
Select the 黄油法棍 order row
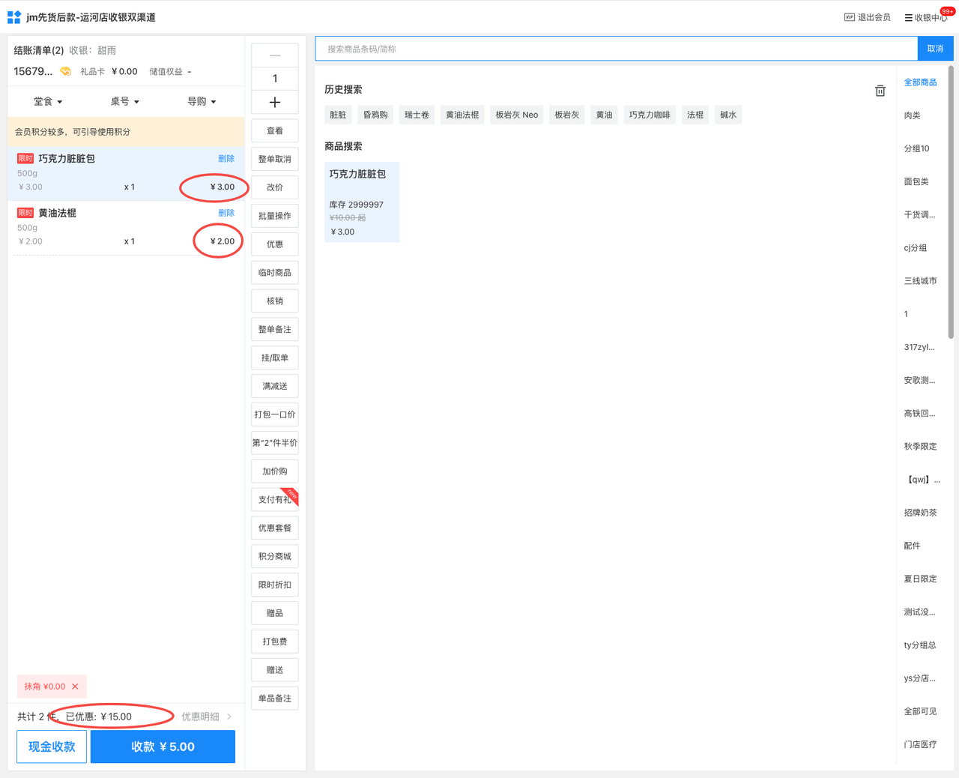[126, 228]
